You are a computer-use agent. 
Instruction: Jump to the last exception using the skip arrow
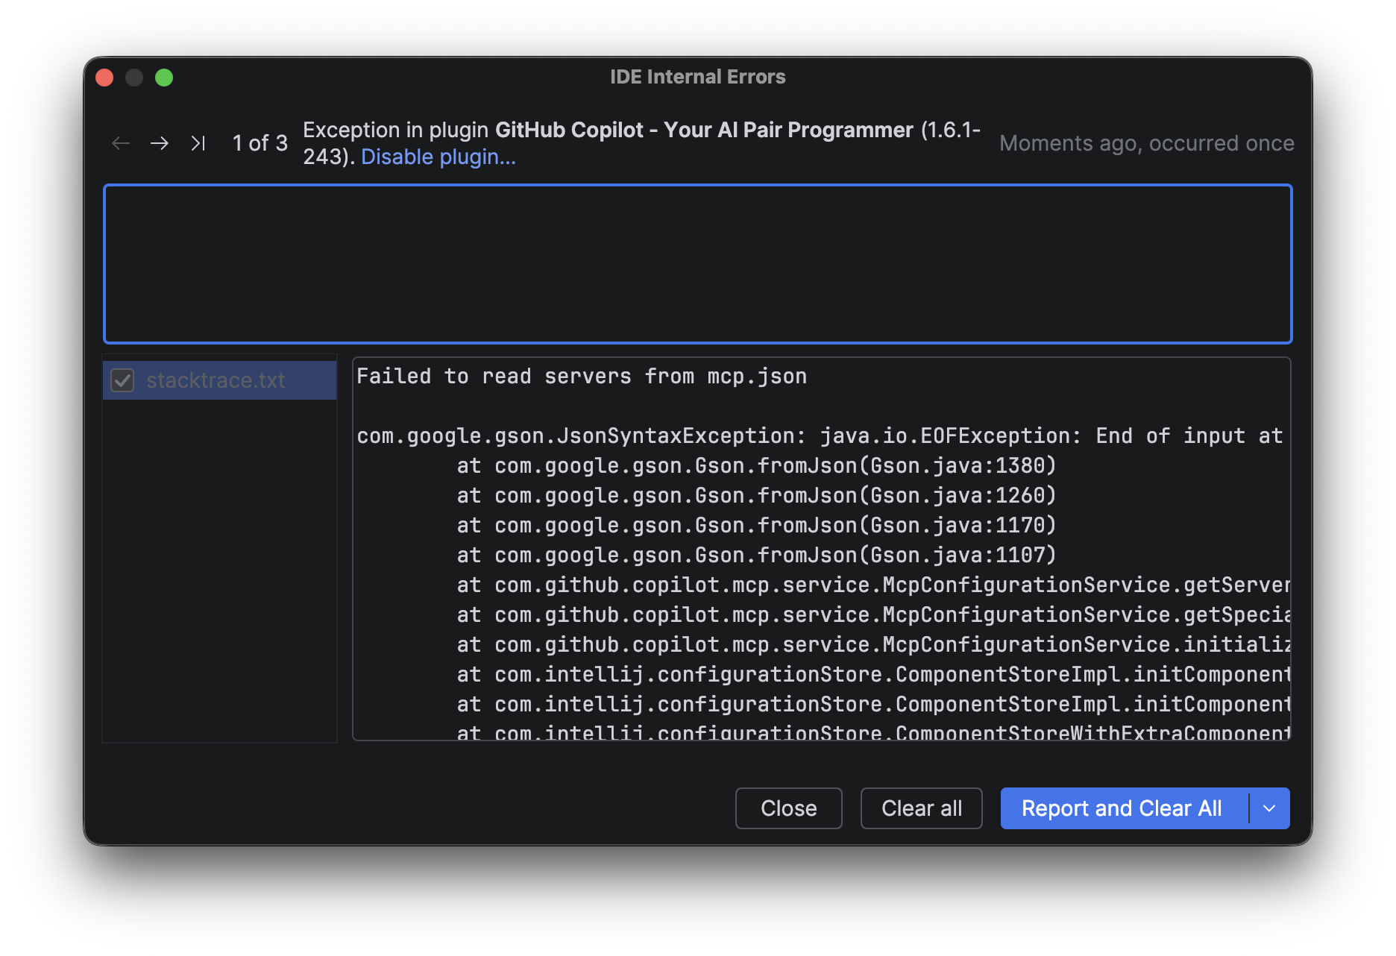click(198, 143)
